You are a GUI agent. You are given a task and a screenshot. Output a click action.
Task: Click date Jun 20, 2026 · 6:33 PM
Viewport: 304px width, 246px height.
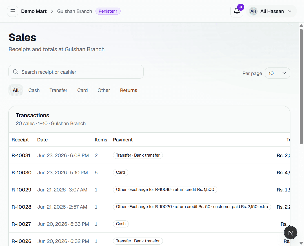click(x=63, y=224)
